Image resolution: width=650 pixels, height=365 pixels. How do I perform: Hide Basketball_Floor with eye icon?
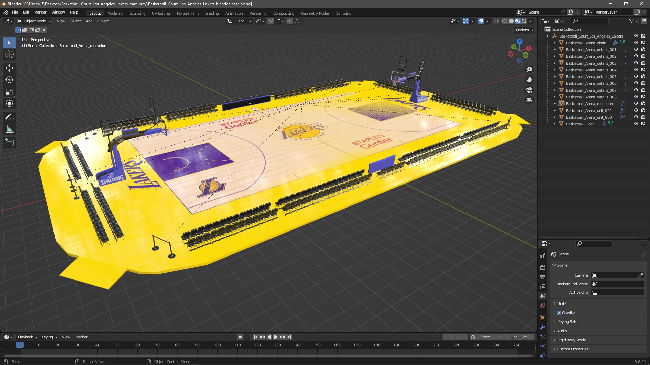pos(636,124)
